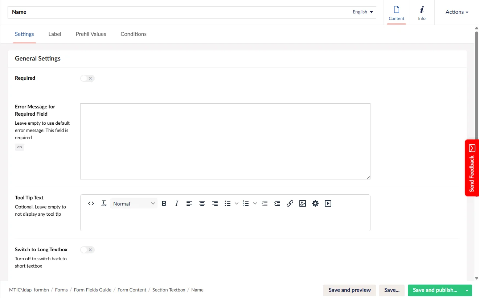This screenshot has width=479, height=298.
Task: Open the Conditions tab
Action: click(134, 34)
